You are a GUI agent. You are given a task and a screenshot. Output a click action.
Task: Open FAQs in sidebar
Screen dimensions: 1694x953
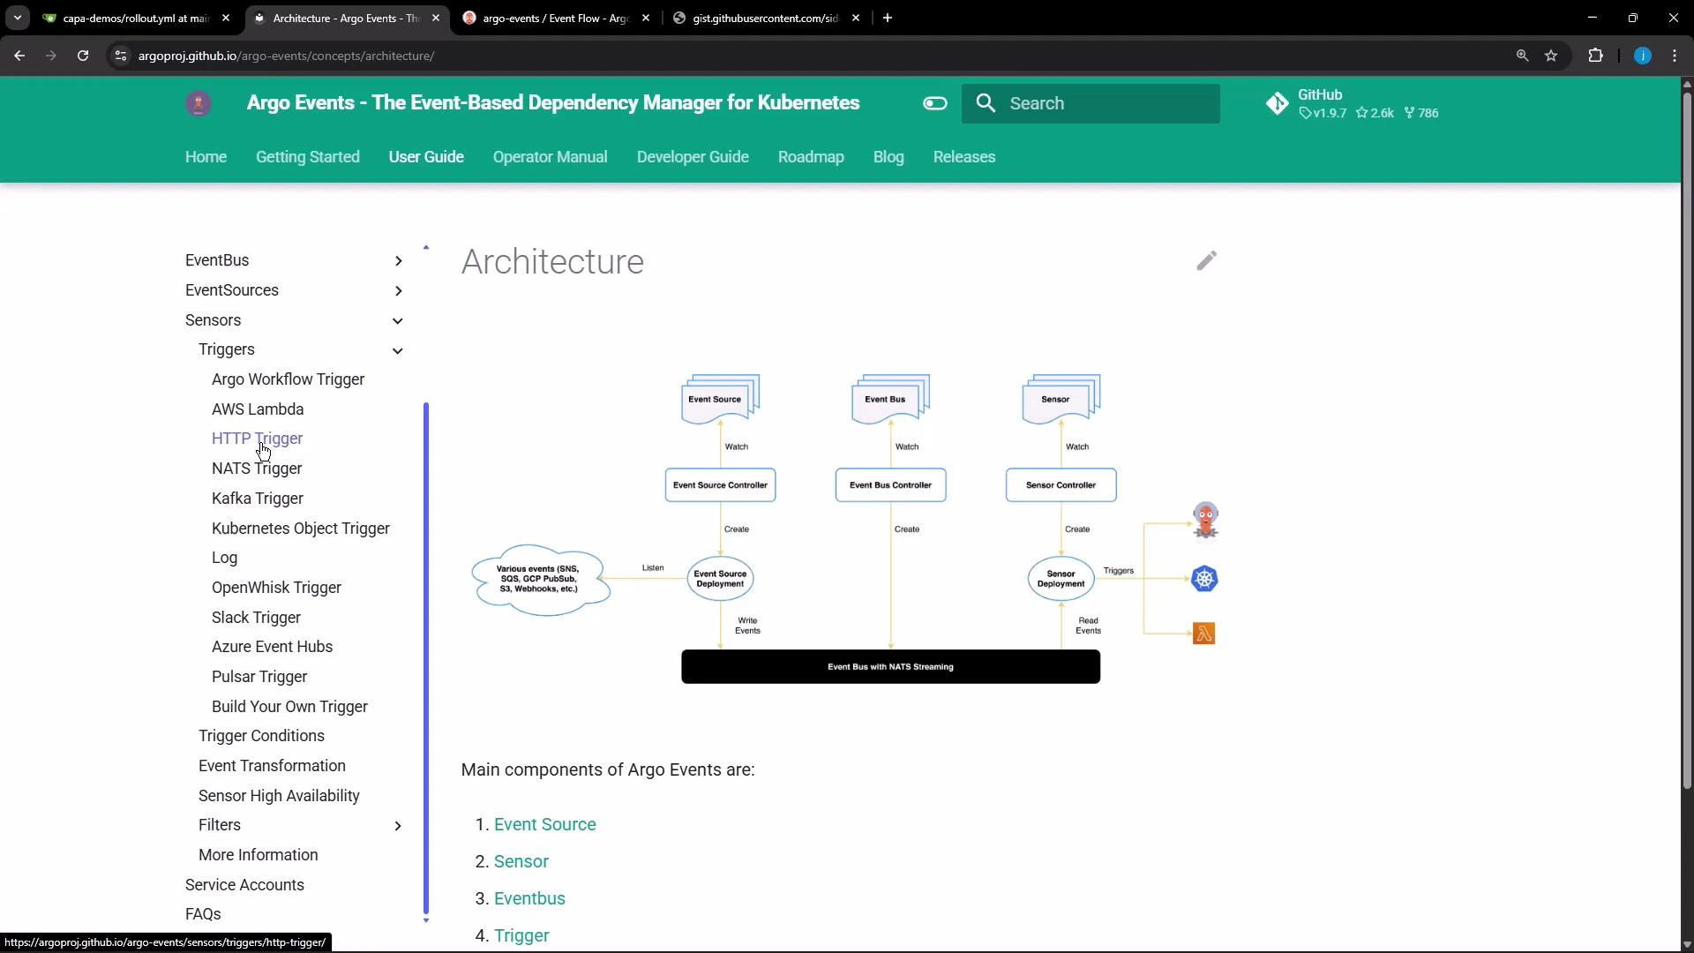click(203, 914)
